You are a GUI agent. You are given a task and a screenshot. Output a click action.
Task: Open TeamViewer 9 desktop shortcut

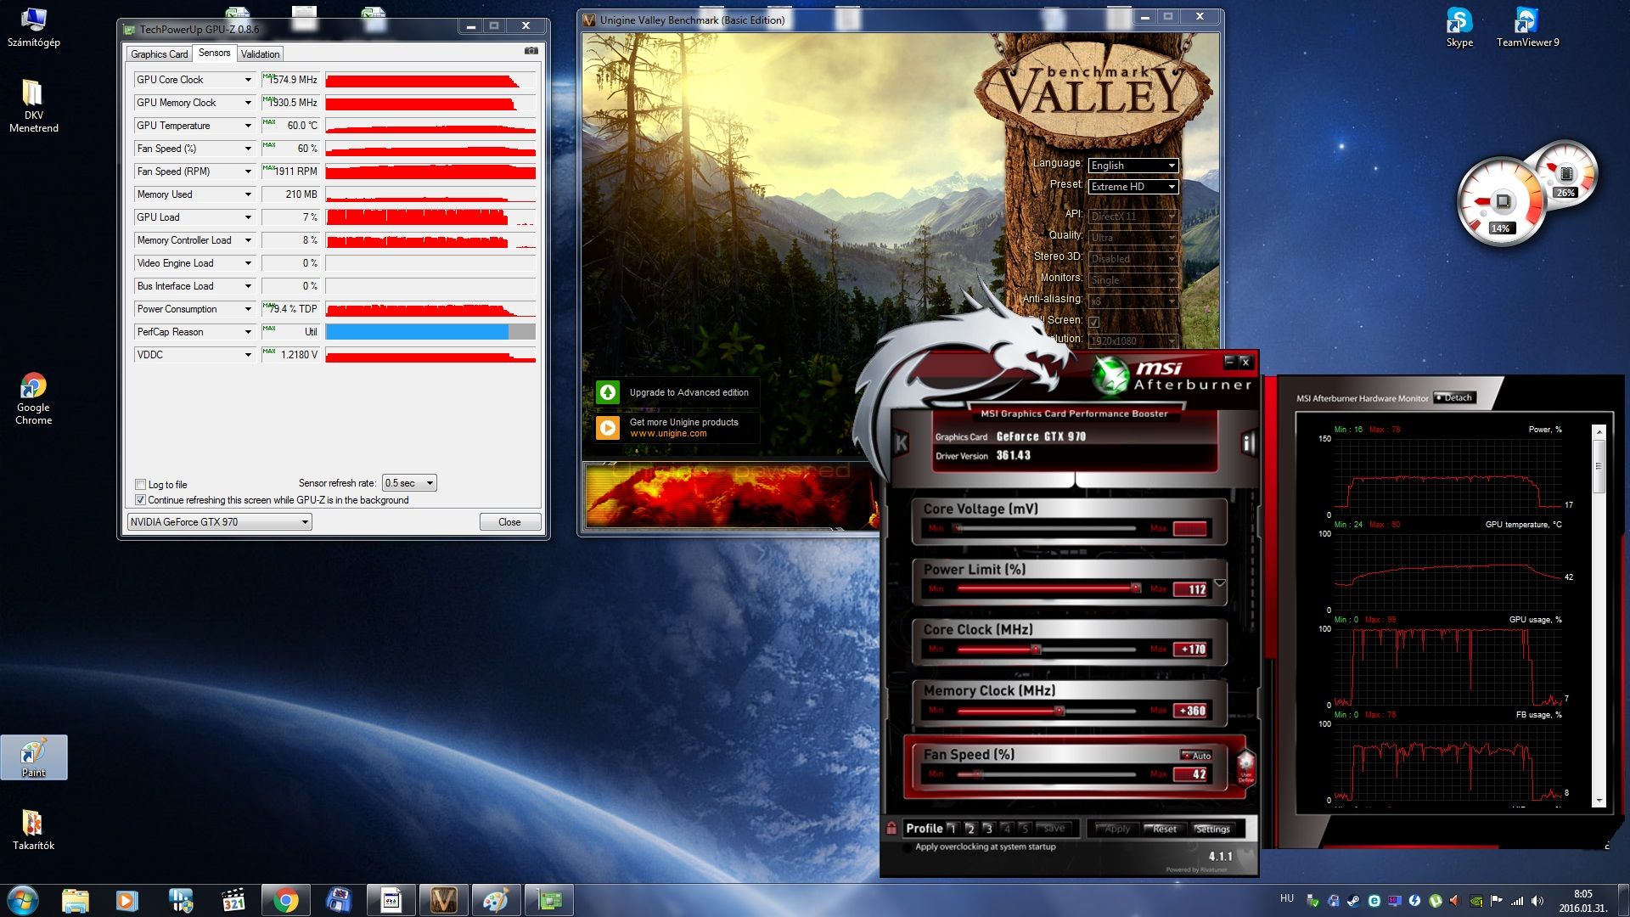(x=1527, y=27)
